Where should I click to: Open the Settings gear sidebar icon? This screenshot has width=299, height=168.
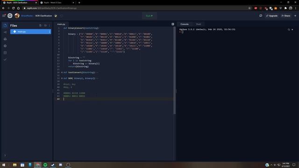5,46
